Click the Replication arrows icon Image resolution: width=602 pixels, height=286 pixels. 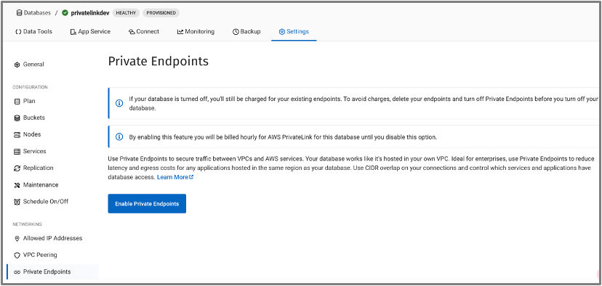(x=17, y=168)
